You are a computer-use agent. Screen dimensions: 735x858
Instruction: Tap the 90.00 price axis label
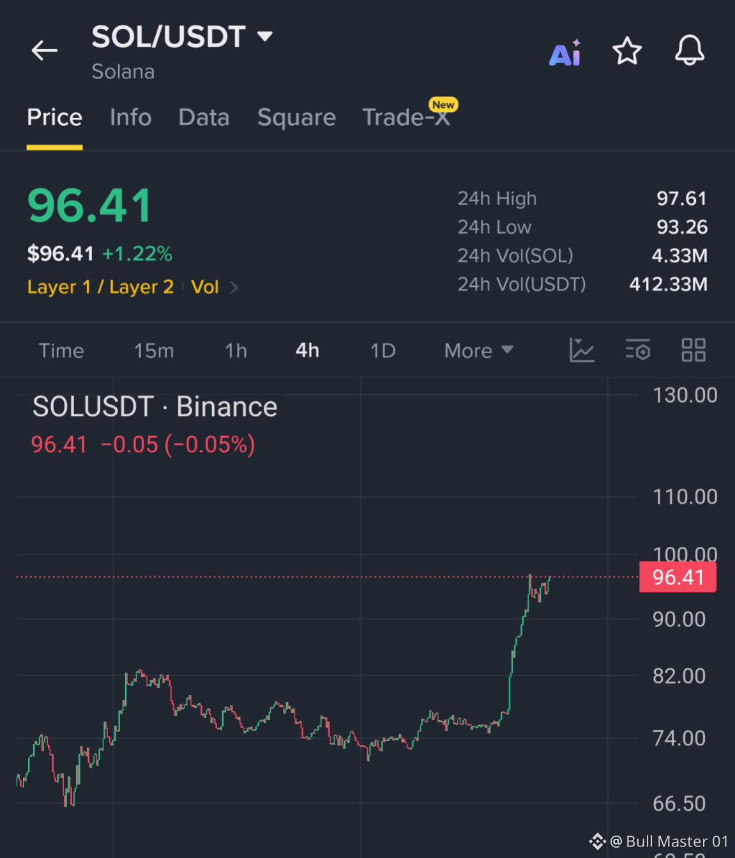pyautogui.click(x=679, y=619)
